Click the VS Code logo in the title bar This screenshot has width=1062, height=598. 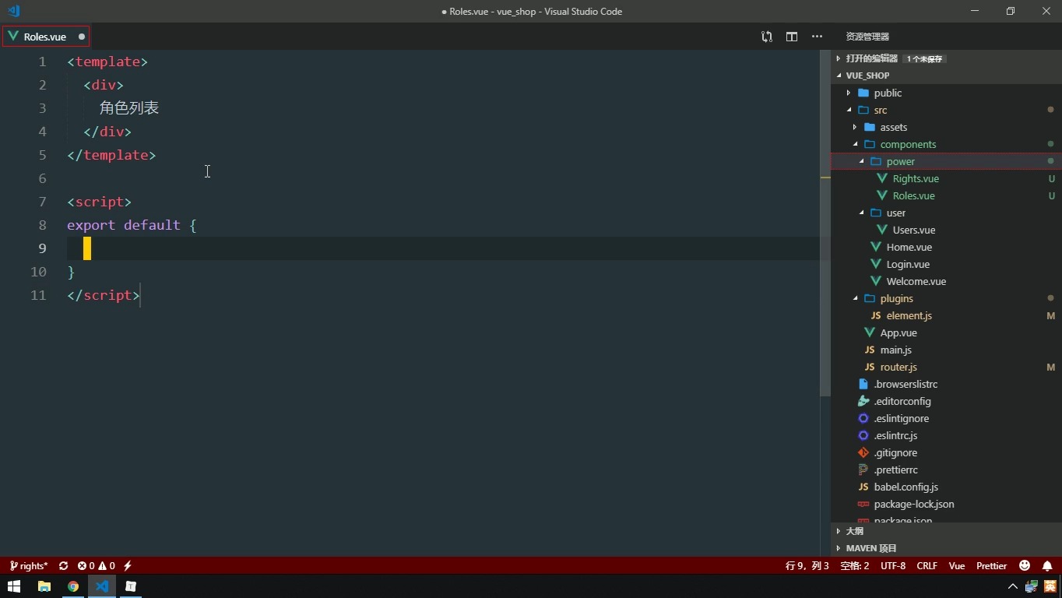tap(13, 11)
